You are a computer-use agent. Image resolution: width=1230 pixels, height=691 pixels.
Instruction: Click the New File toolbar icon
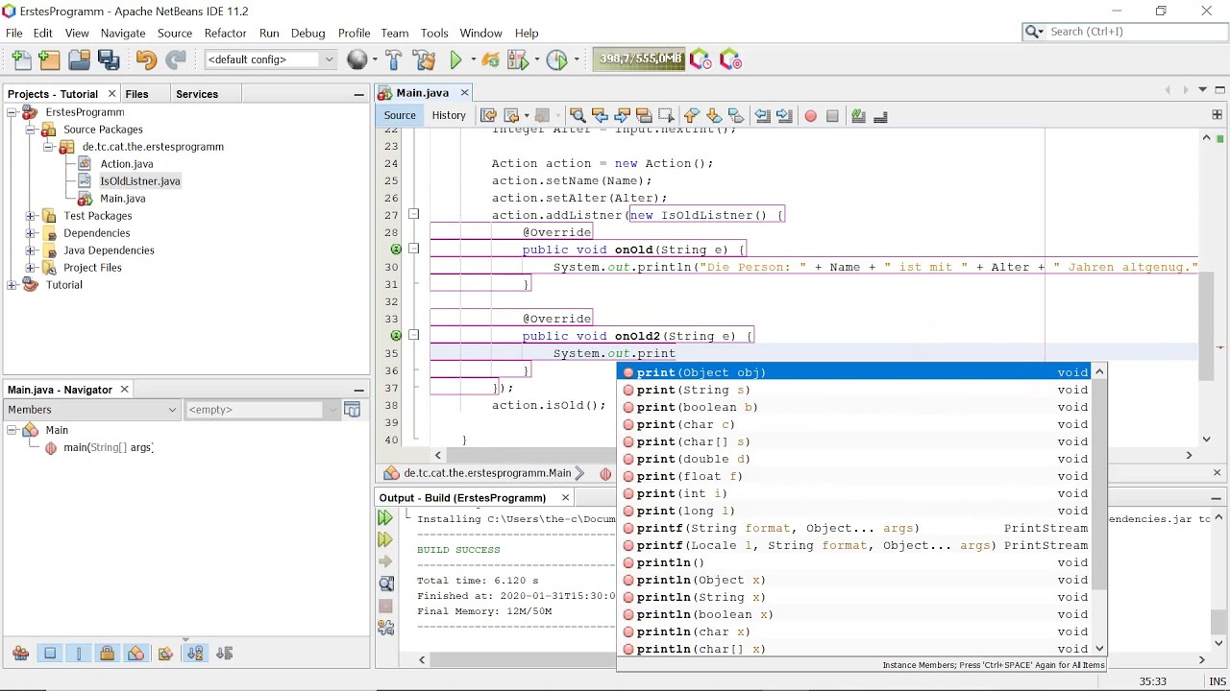[x=21, y=60]
